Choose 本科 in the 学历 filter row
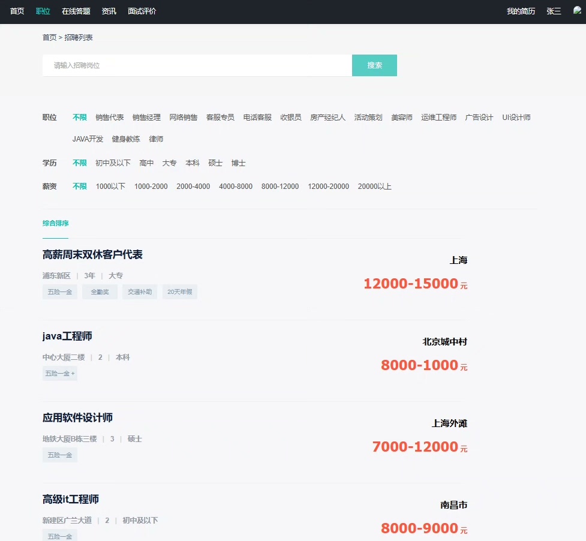 193,163
